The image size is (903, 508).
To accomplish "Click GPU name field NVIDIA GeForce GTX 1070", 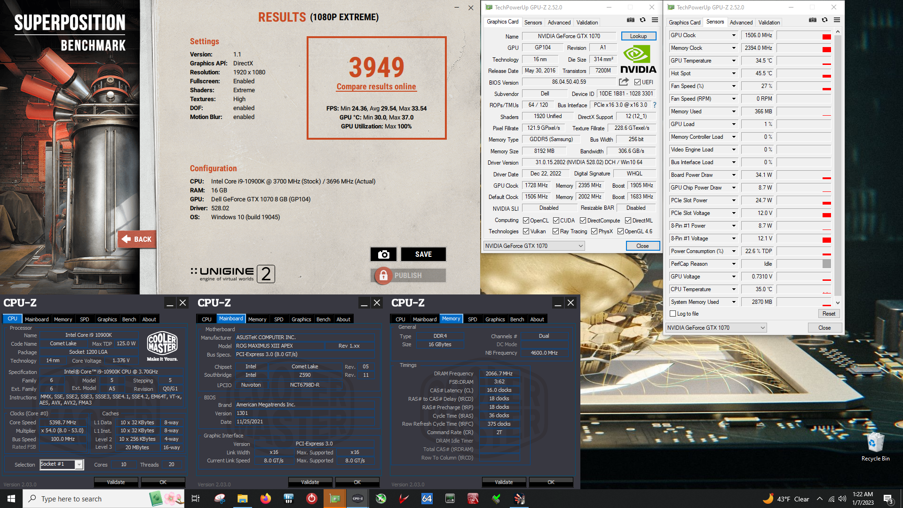I will (x=569, y=36).
